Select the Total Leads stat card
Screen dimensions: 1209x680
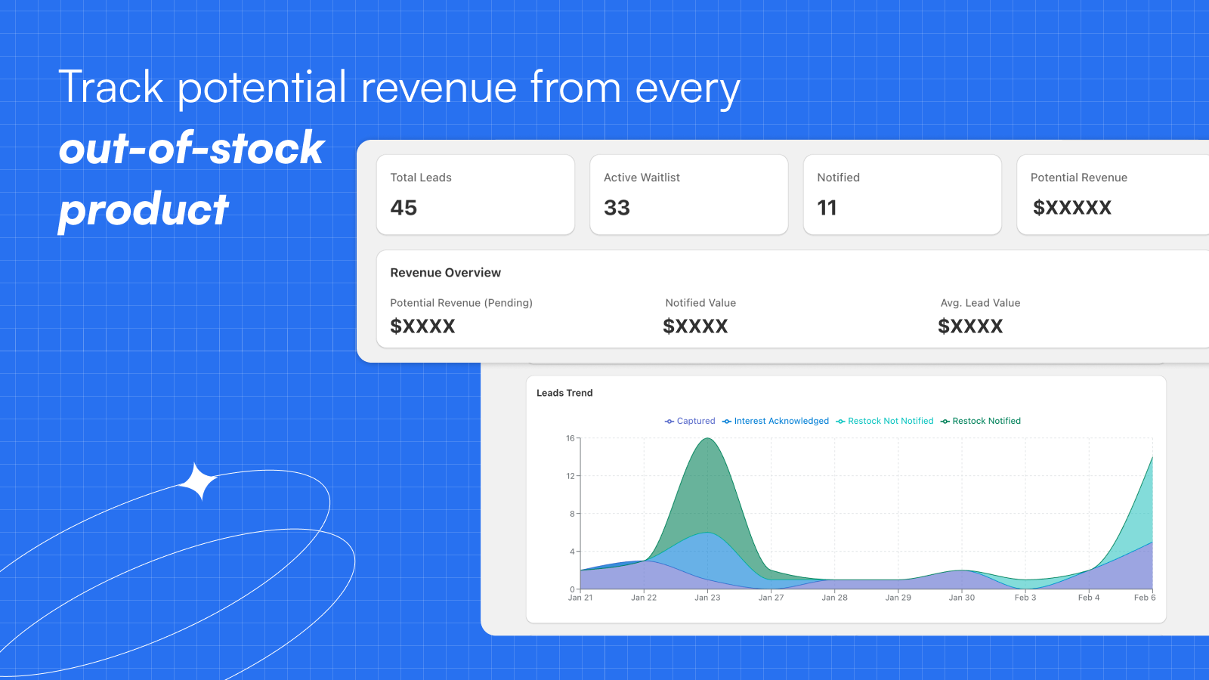click(x=475, y=194)
